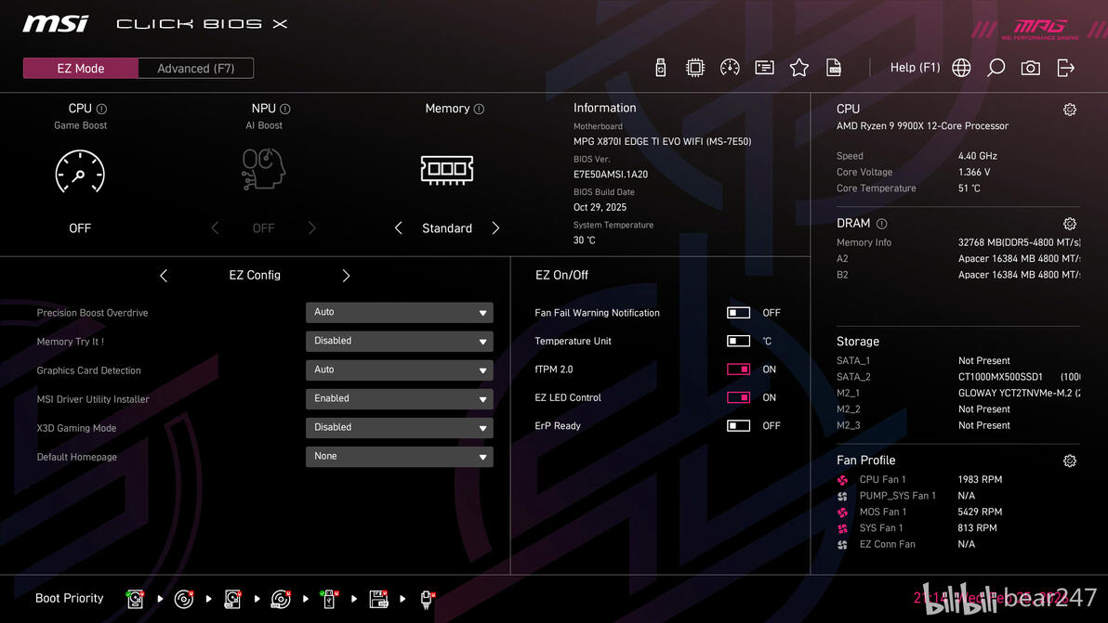This screenshot has height=623, width=1108.
Task: Open DRAM settings gear icon
Action: 1070,224
